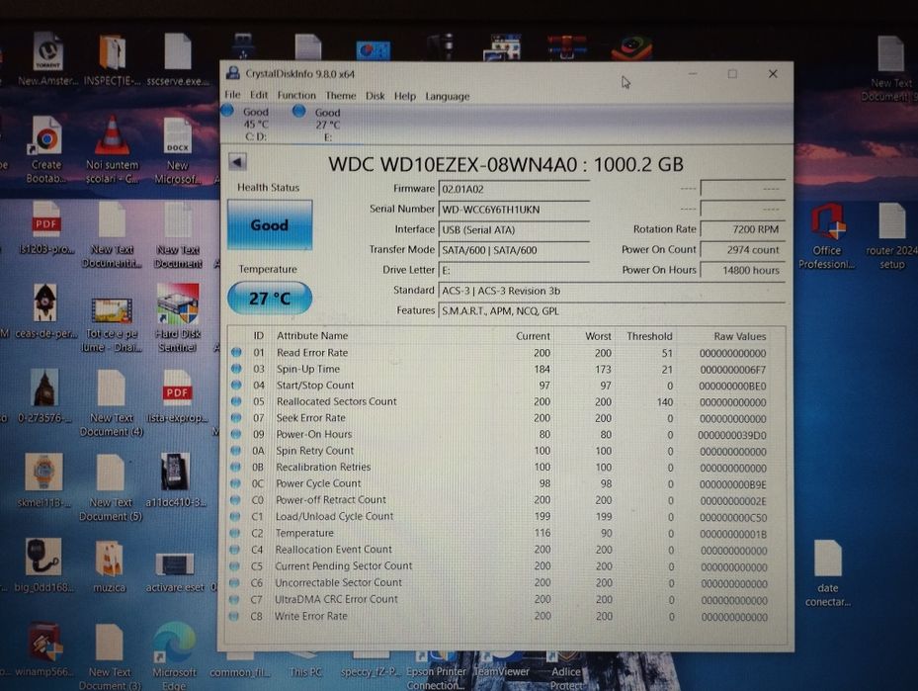Click the Read Error Rate status dot

point(236,353)
